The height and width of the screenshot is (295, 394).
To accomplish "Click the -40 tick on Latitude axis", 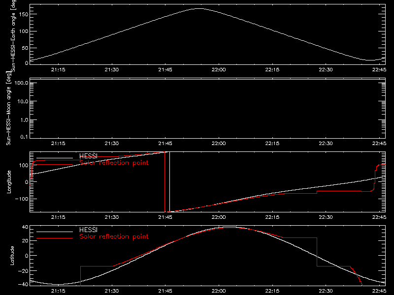I will (23, 284).
